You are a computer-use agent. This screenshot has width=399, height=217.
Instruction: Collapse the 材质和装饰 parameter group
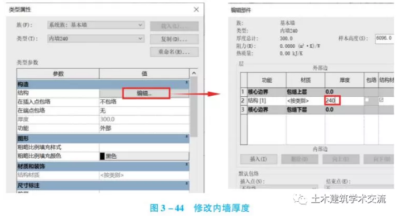tap(186, 164)
